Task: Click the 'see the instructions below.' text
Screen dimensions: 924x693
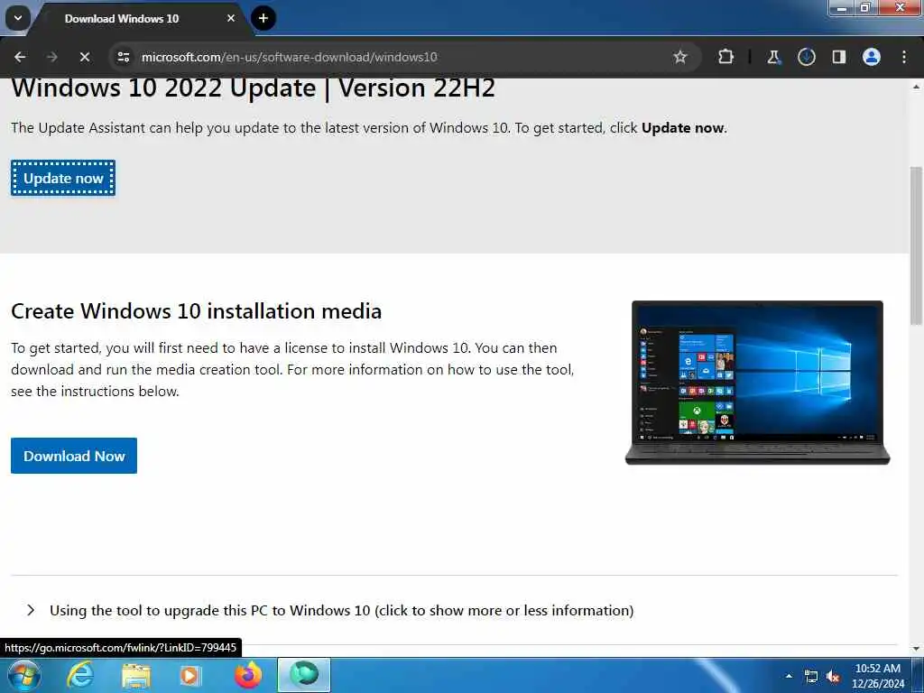Action: click(x=95, y=392)
